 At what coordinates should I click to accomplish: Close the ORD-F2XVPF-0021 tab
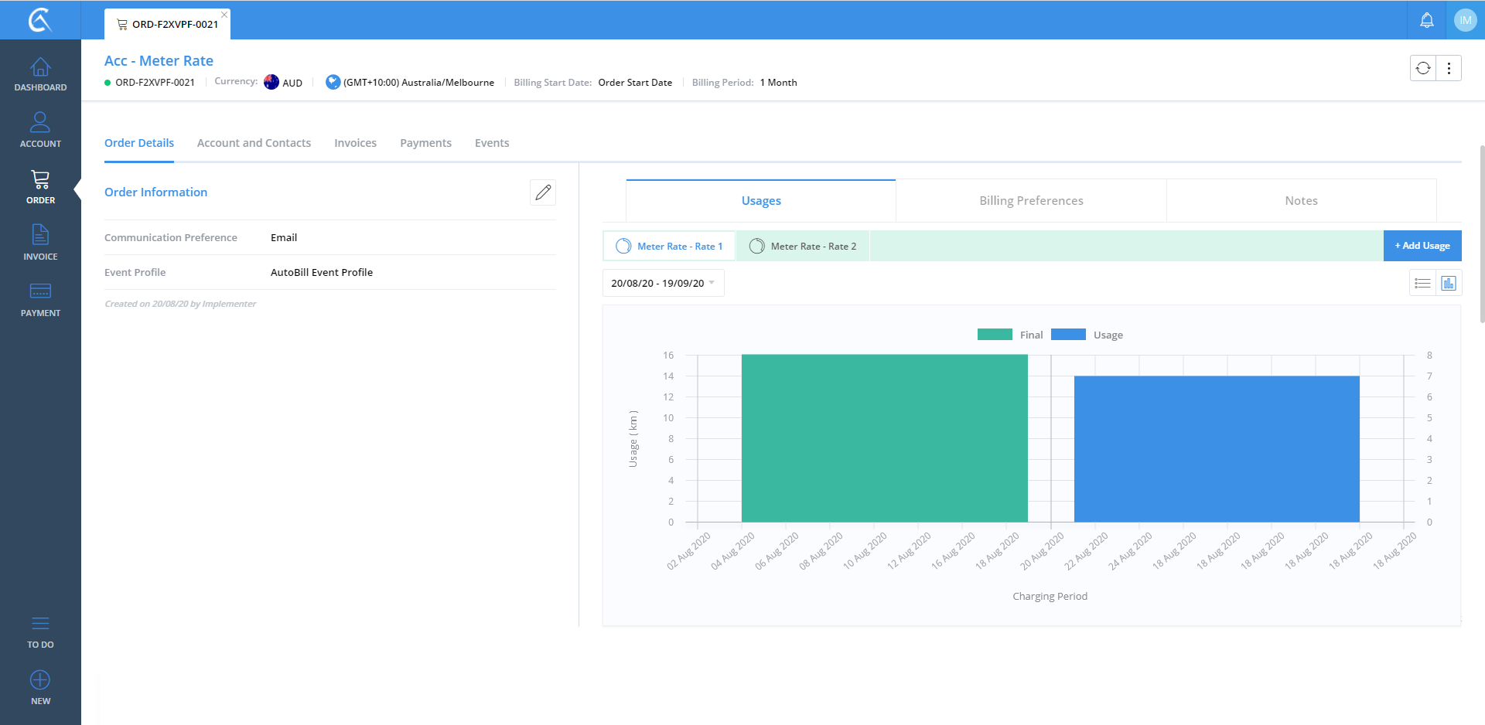[x=224, y=15]
